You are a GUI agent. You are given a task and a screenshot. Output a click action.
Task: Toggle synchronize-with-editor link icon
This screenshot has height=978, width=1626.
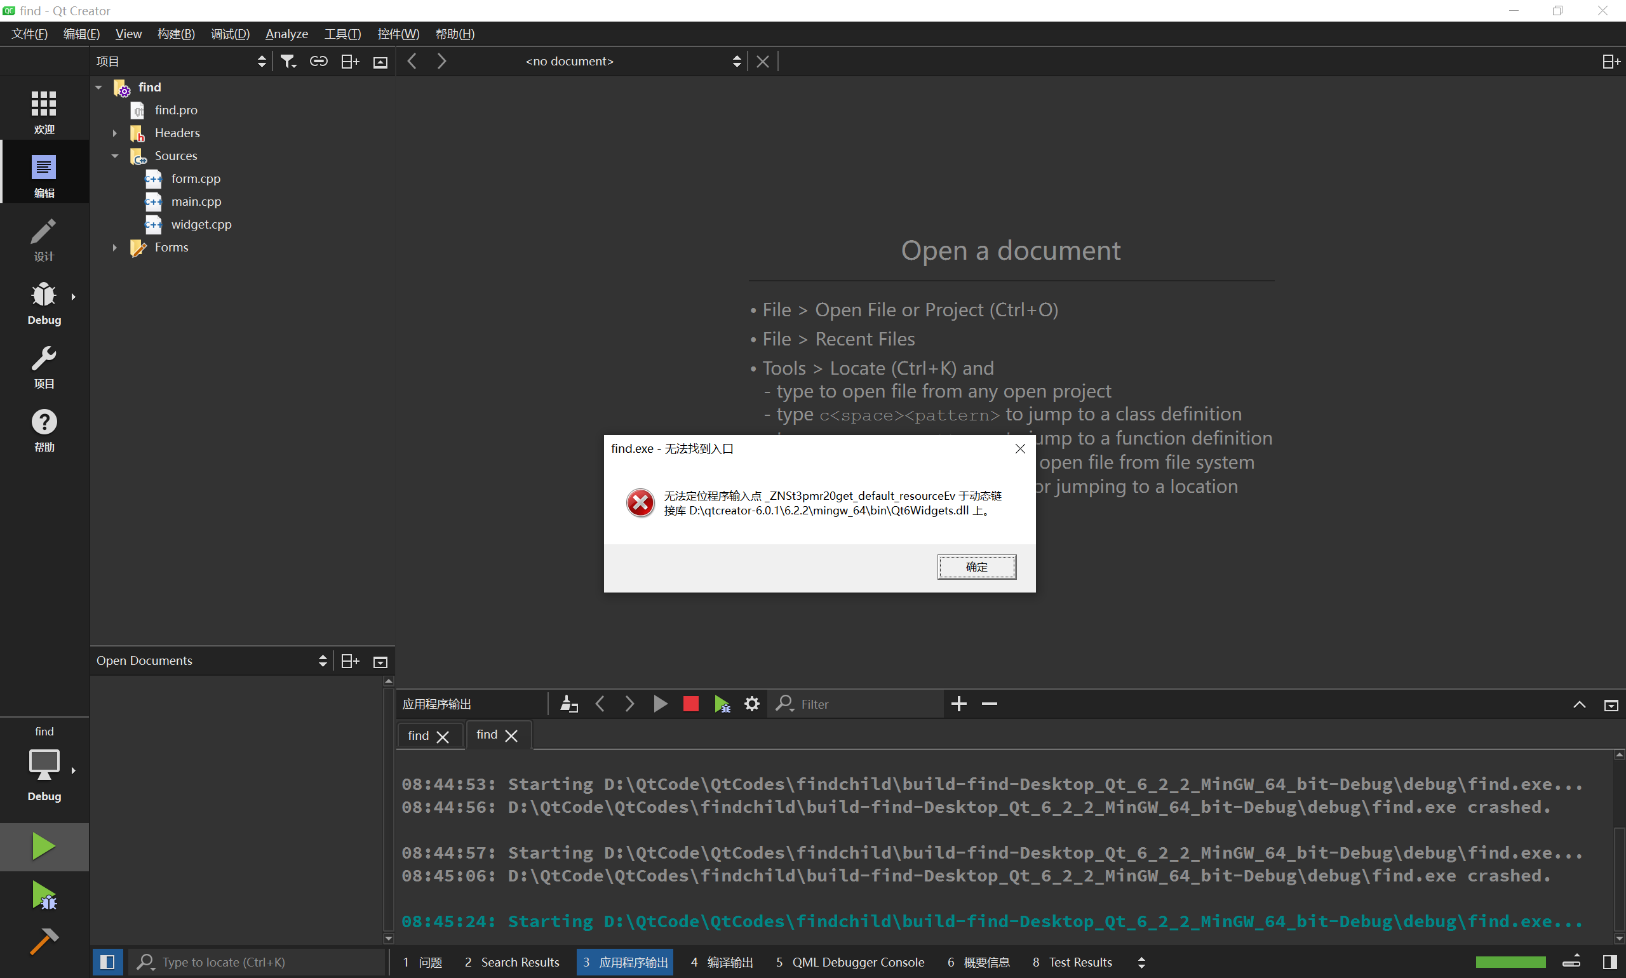click(x=318, y=62)
